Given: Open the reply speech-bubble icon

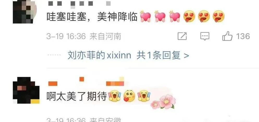Looking at the screenshot, I should [205, 36].
